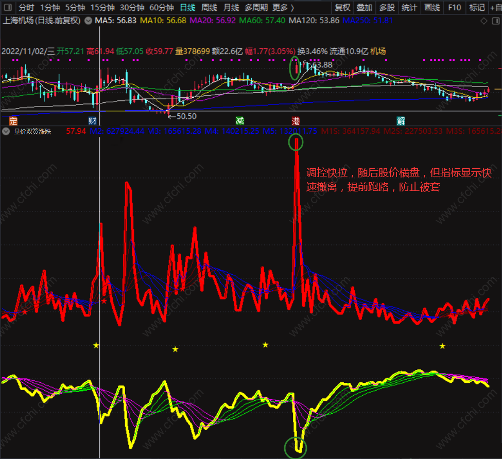Click the MA5: 56.83 label

click(115, 21)
